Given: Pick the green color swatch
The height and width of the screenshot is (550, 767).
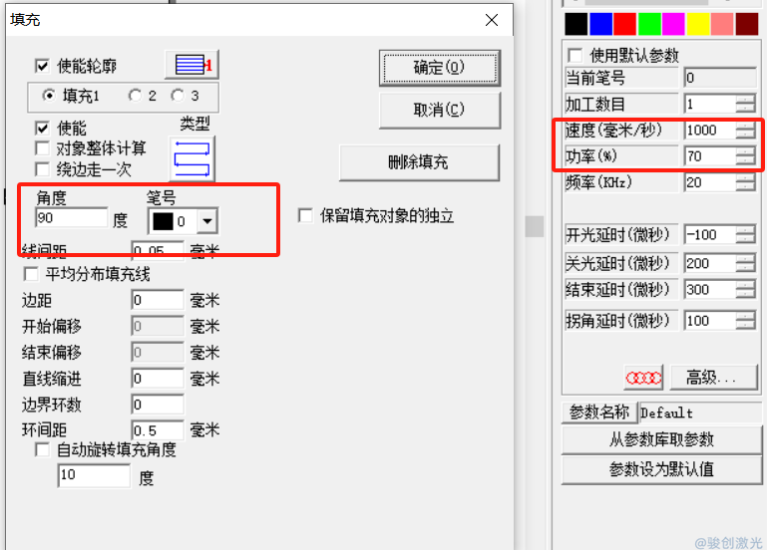Looking at the screenshot, I should point(649,24).
